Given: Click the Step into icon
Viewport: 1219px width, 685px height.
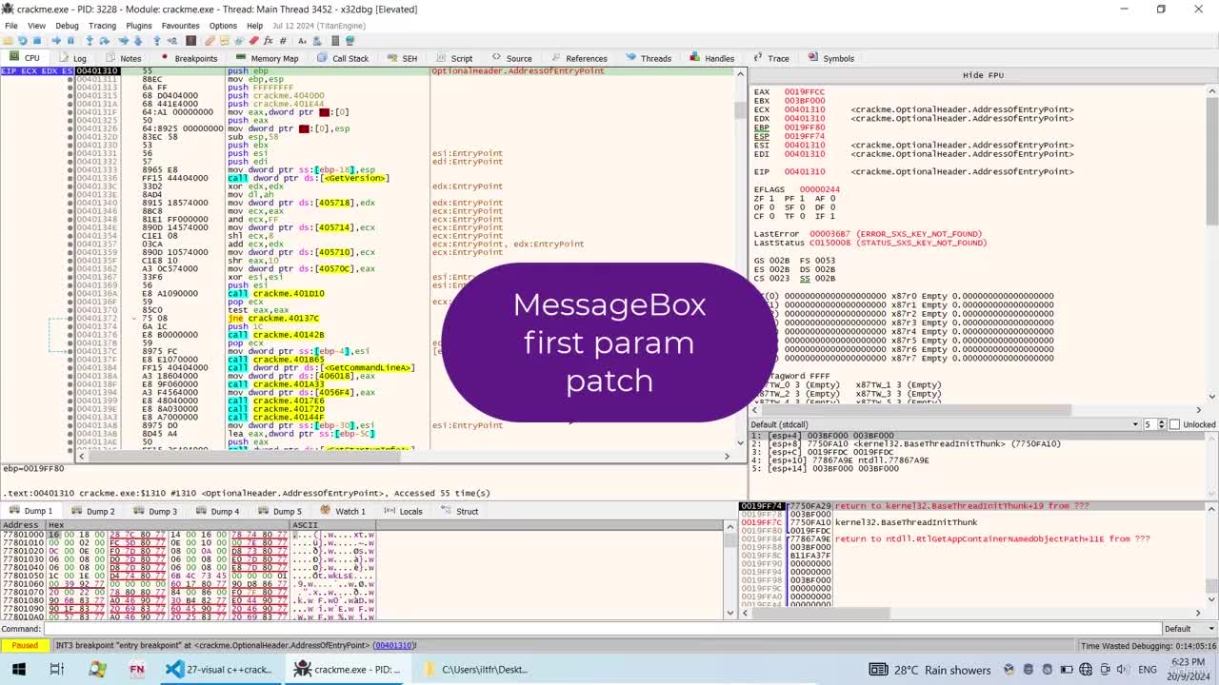Looking at the screenshot, I should [x=90, y=41].
